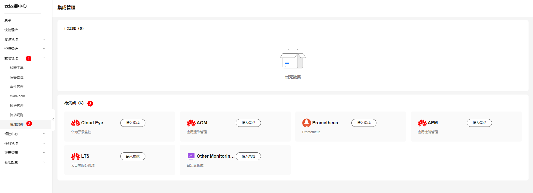Image resolution: width=533 pixels, height=193 pixels.
Task: Click the 资源运维 menu label
Action: [11, 49]
